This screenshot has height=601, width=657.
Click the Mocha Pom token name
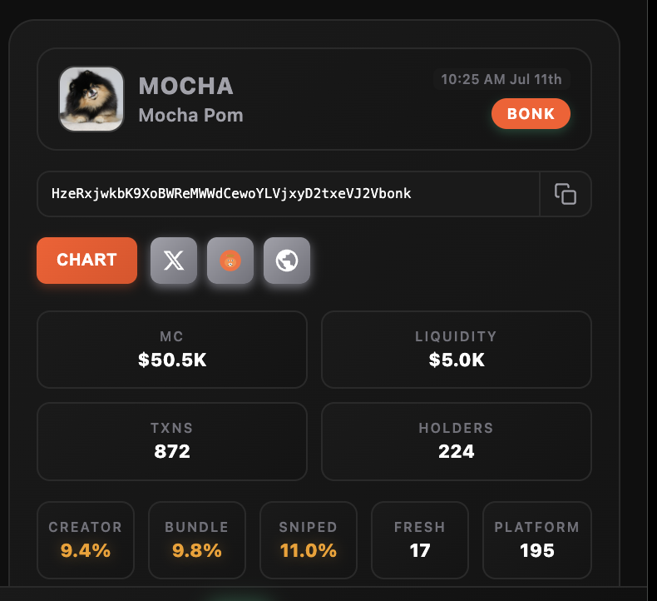(x=191, y=116)
